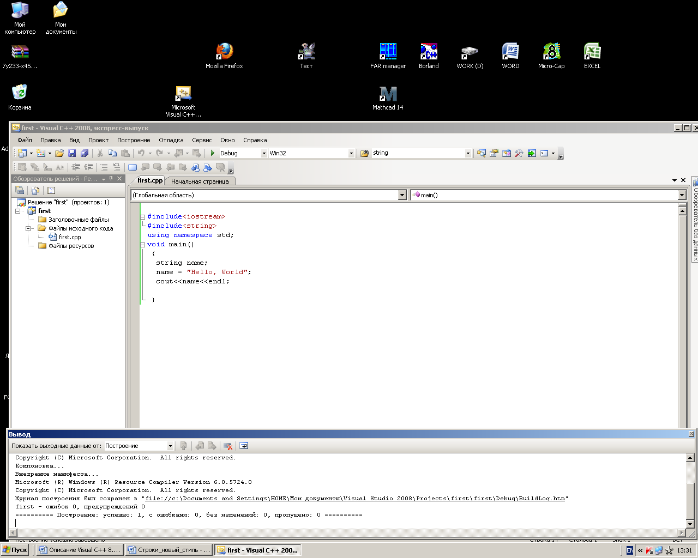Click the Increase Indent icon in text toolbar

(x=89, y=167)
